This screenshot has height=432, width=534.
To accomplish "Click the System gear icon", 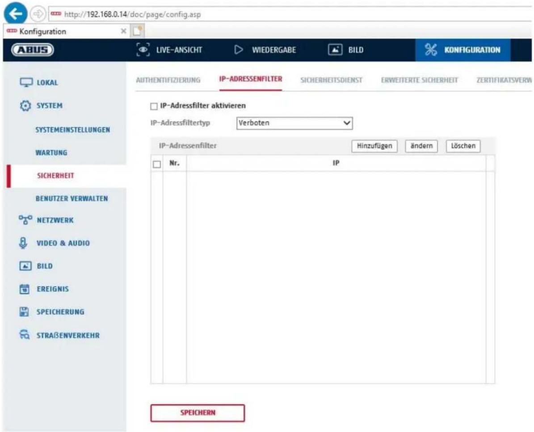I will pos(25,105).
